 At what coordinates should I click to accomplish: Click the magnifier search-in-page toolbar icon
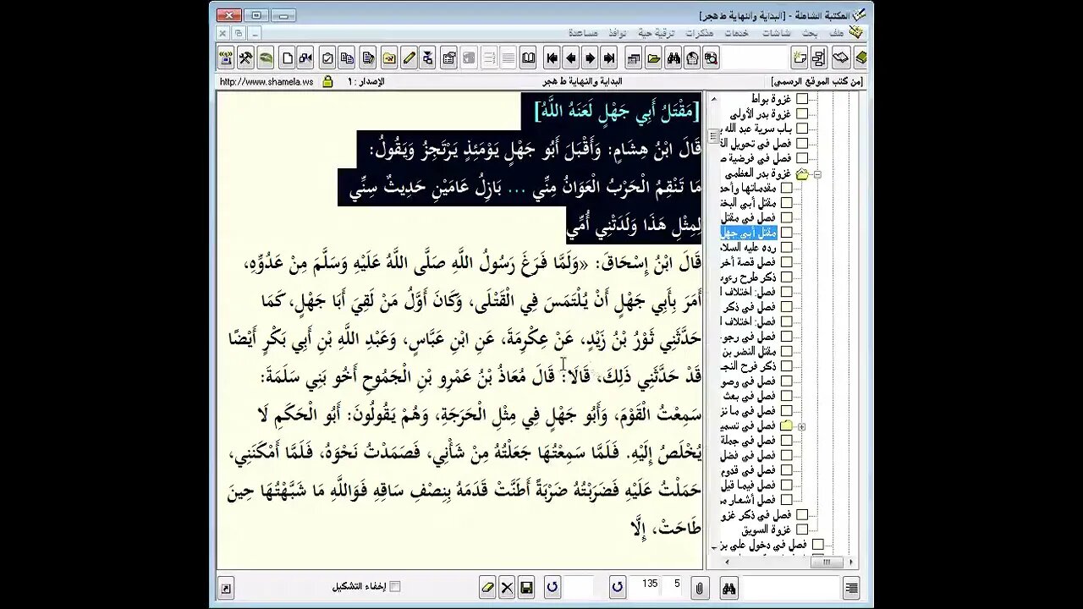tap(711, 58)
